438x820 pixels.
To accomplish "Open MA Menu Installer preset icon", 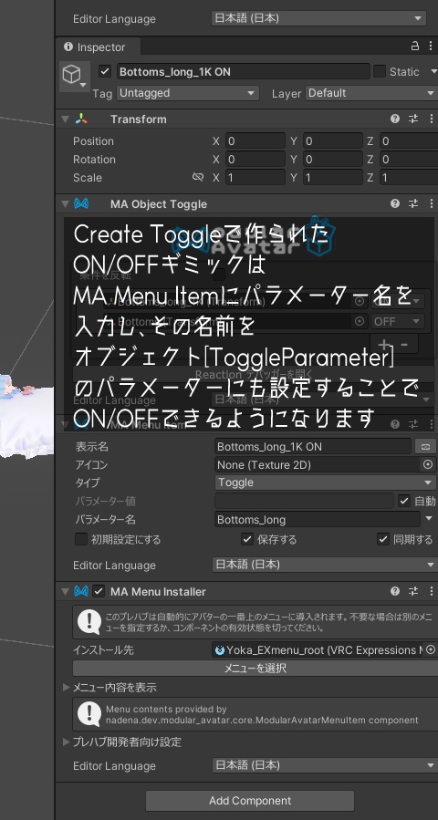I will click(413, 591).
